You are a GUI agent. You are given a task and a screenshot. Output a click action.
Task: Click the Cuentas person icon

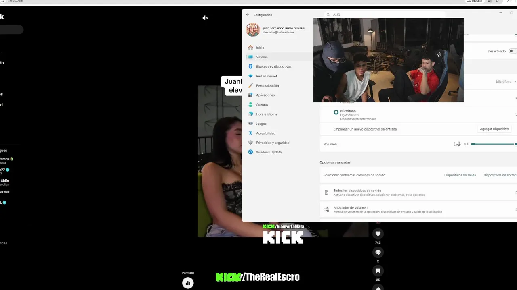click(250, 105)
